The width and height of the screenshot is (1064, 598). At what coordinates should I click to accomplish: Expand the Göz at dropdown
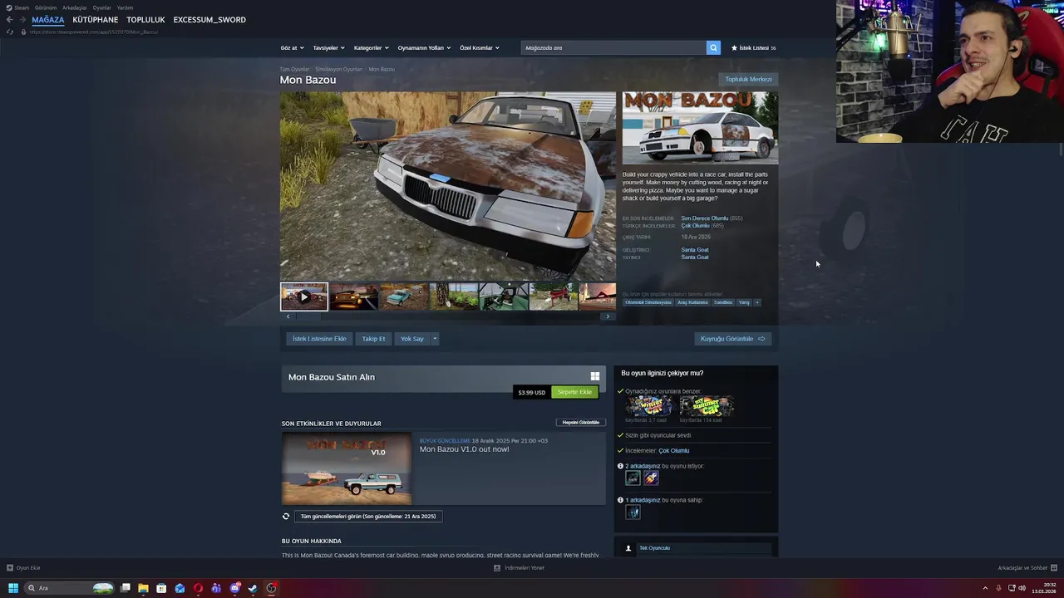click(292, 48)
